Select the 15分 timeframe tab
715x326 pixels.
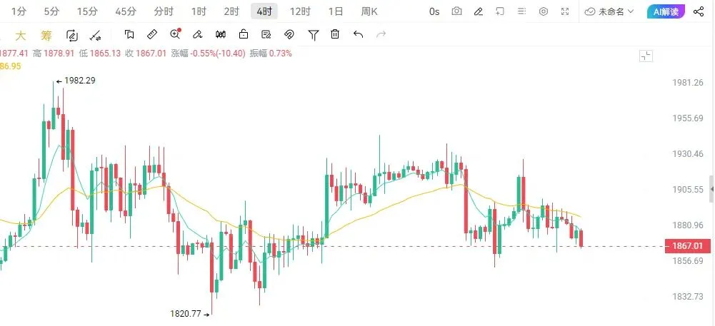86,11
